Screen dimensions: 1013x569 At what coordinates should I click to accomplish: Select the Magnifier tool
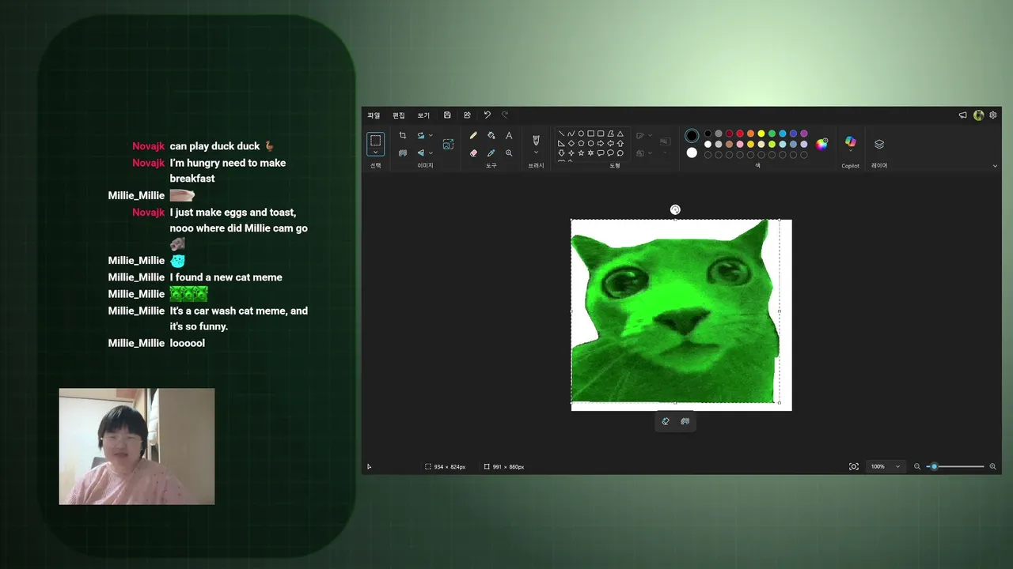(x=509, y=153)
